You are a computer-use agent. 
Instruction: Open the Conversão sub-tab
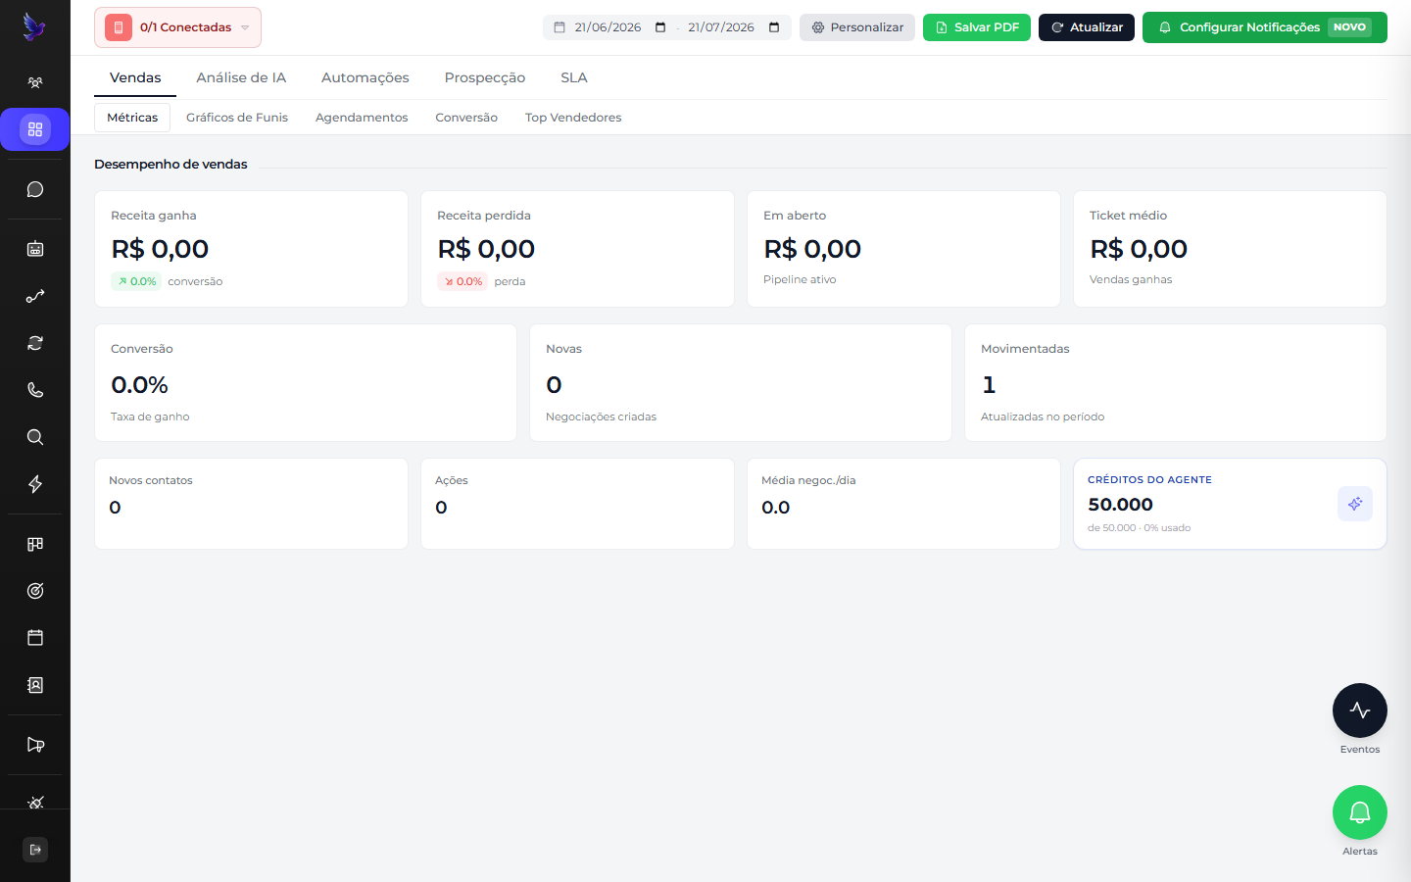coord(466,118)
